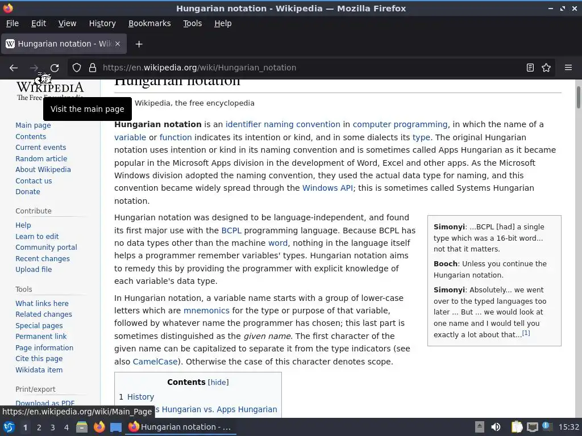Open the sidebar Help link
The image size is (582, 436).
point(23,225)
